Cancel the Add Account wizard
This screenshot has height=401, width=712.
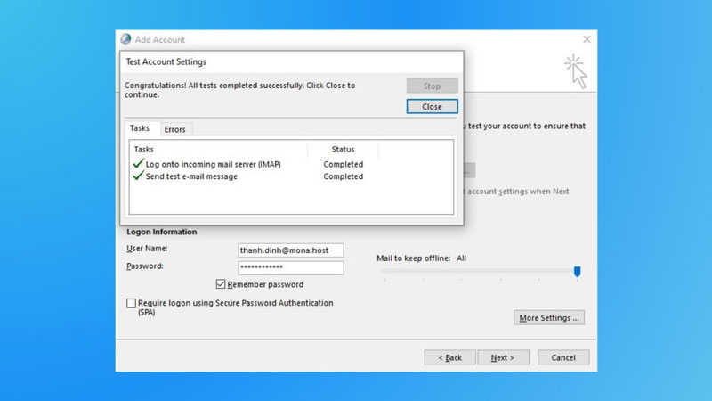click(x=563, y=357)
